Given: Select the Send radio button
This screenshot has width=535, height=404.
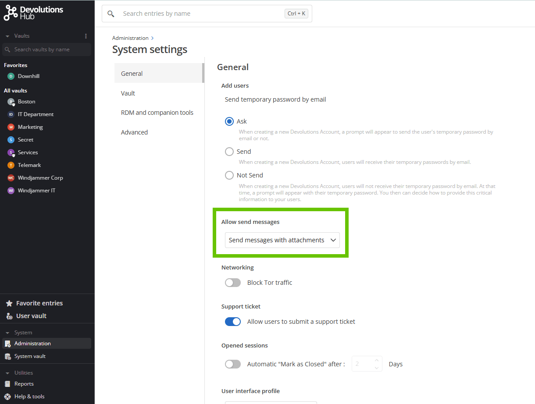Looking at the screenshot, I should (229, 152).
